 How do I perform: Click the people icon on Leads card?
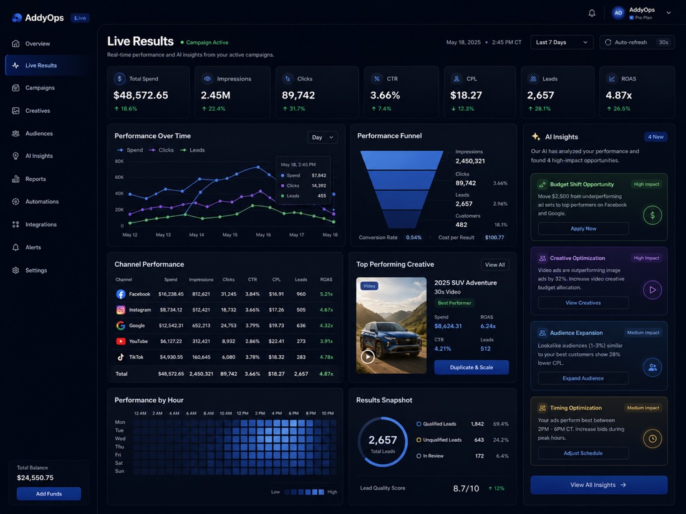(x=533, y=79)
